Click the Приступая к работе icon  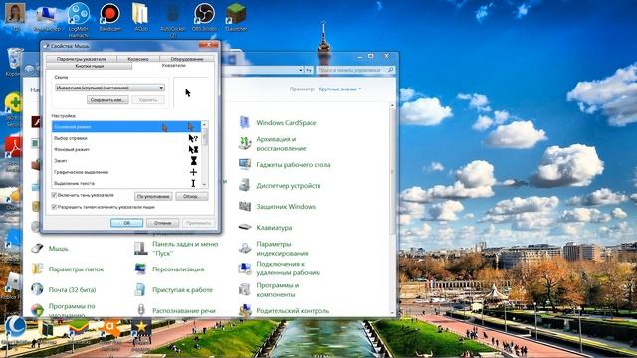[140, 289]
